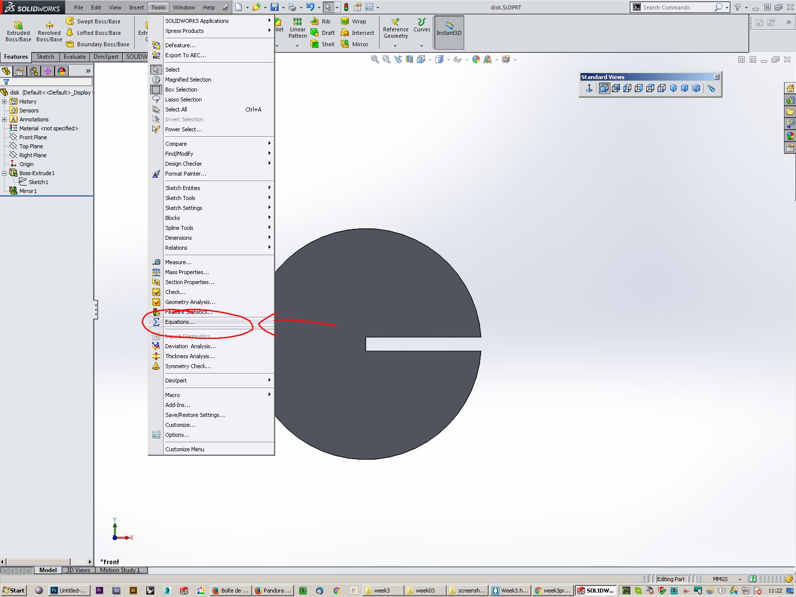Switch to the DimXpert tab
The image size is (796, 597).
(106, 57)
